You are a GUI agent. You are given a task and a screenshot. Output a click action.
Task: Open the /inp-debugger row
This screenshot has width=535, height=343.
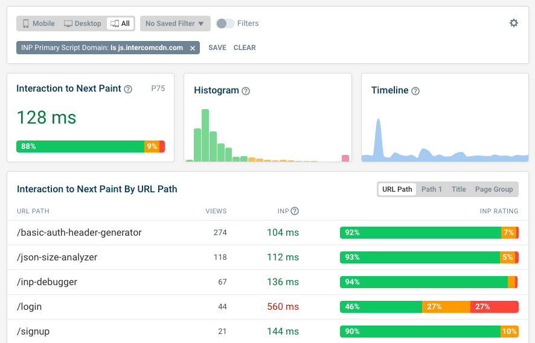pyautogui.click(x=267, y=282)
